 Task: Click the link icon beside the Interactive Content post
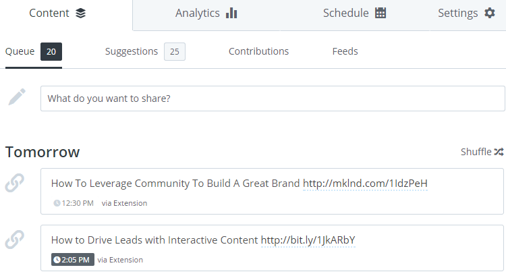click(16, 240)
